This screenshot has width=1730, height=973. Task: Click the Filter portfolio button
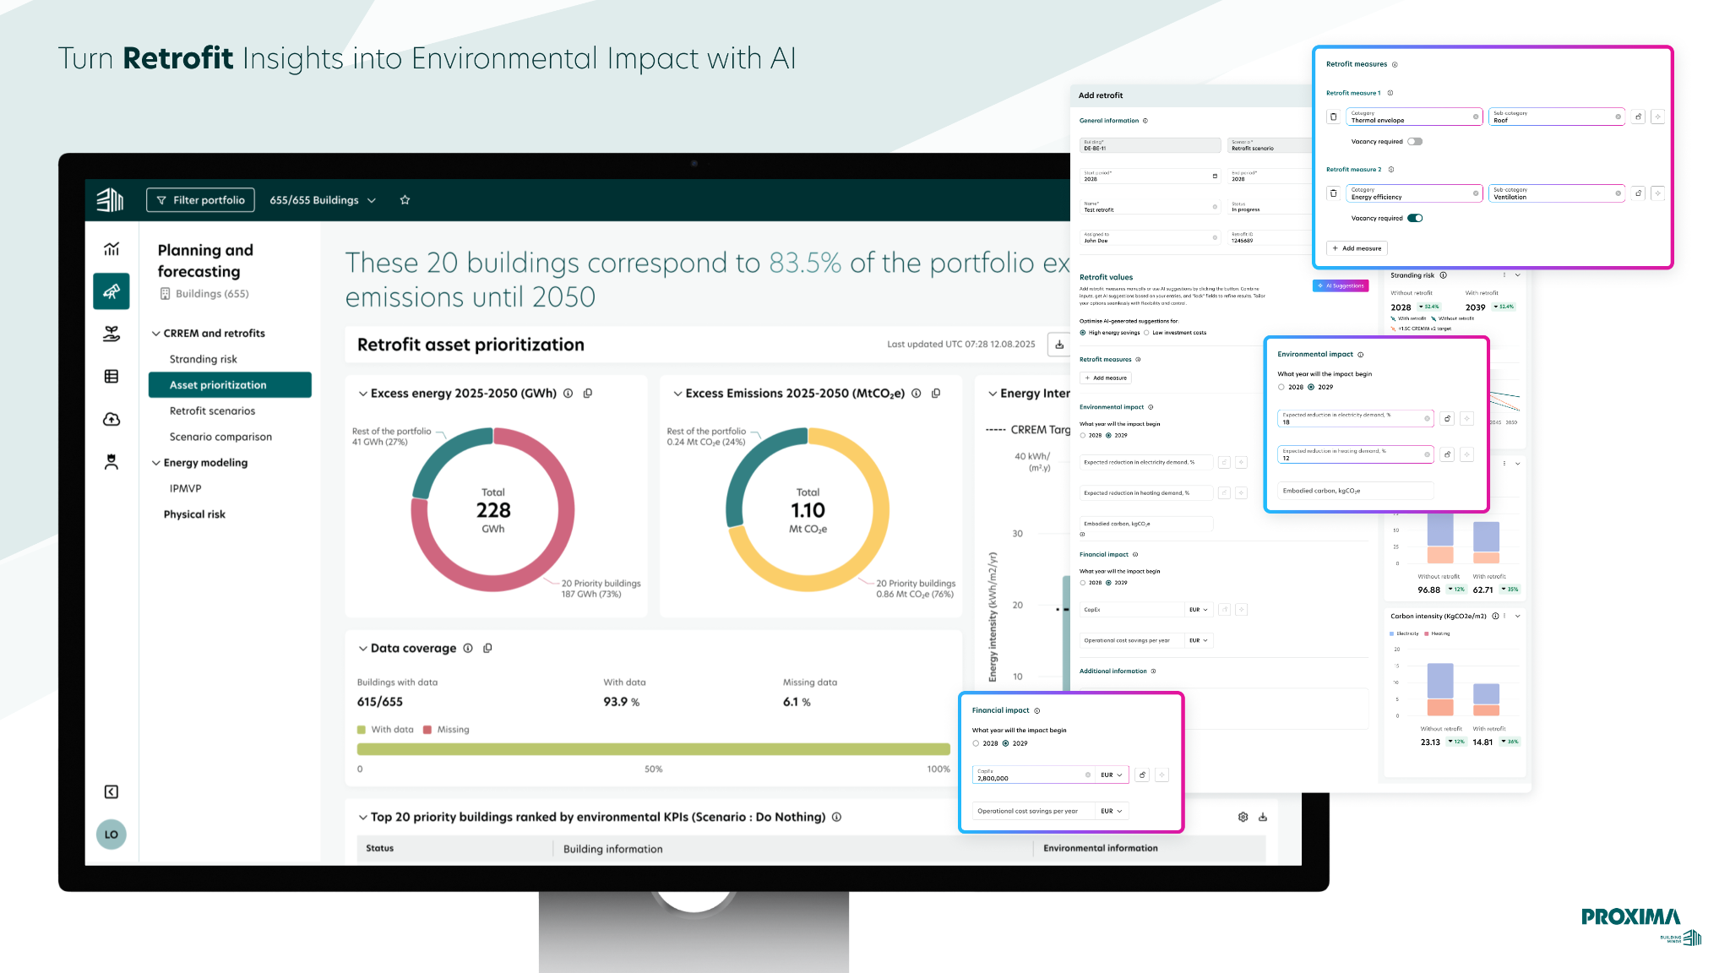(x=201, y=200)
